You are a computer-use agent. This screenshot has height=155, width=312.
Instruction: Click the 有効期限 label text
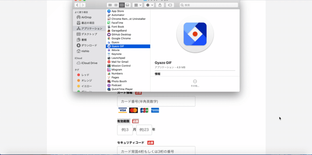[123, 121]
